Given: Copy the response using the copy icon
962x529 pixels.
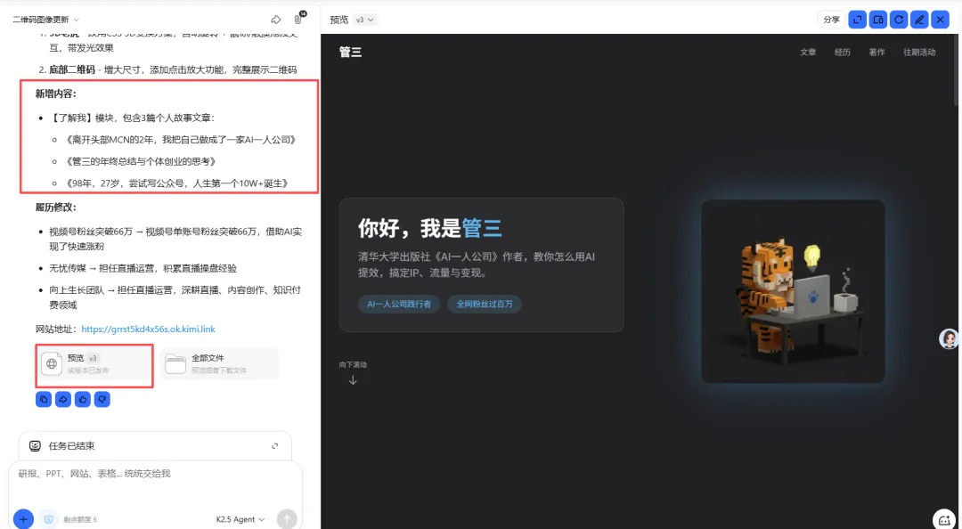Looking at the screenshot, I should [44, 400].
